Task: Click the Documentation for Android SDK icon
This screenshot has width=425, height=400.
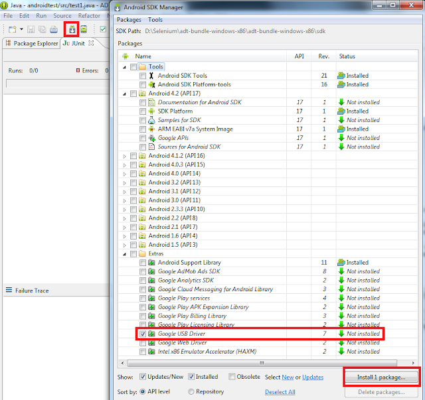Action: click(151, 102)
